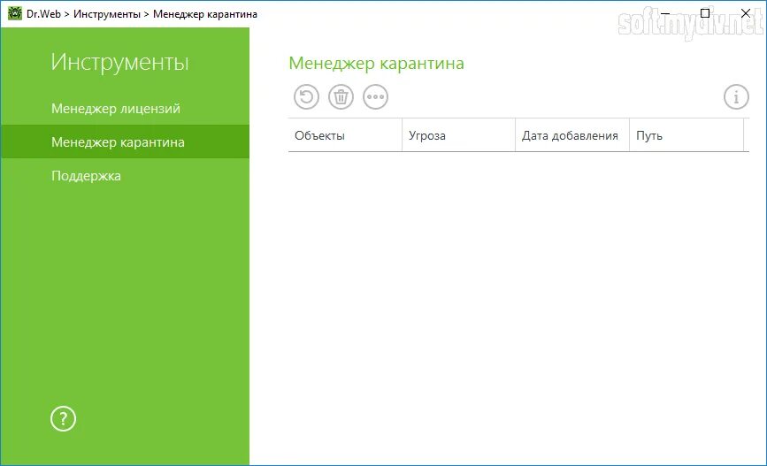Click the green Менеджер карантина page title

tap(376, 63)
